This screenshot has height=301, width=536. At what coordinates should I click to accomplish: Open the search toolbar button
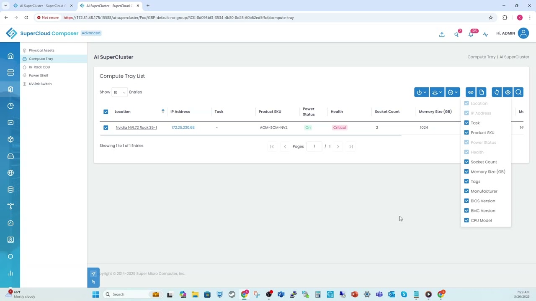tap(518, 92)
